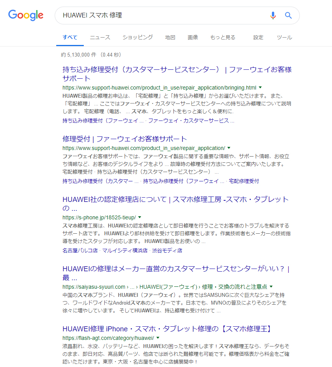This screenshot has width=332, height=367.
Task: Click snippet starting HUAWEI製品の修理お申込は
Action: (x=177, y=103)
